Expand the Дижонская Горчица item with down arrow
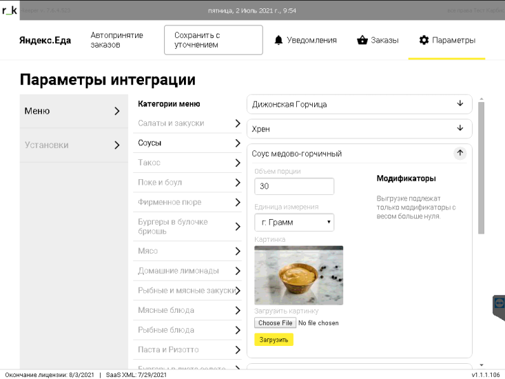The image size is (505, 379). coord(460,103)
